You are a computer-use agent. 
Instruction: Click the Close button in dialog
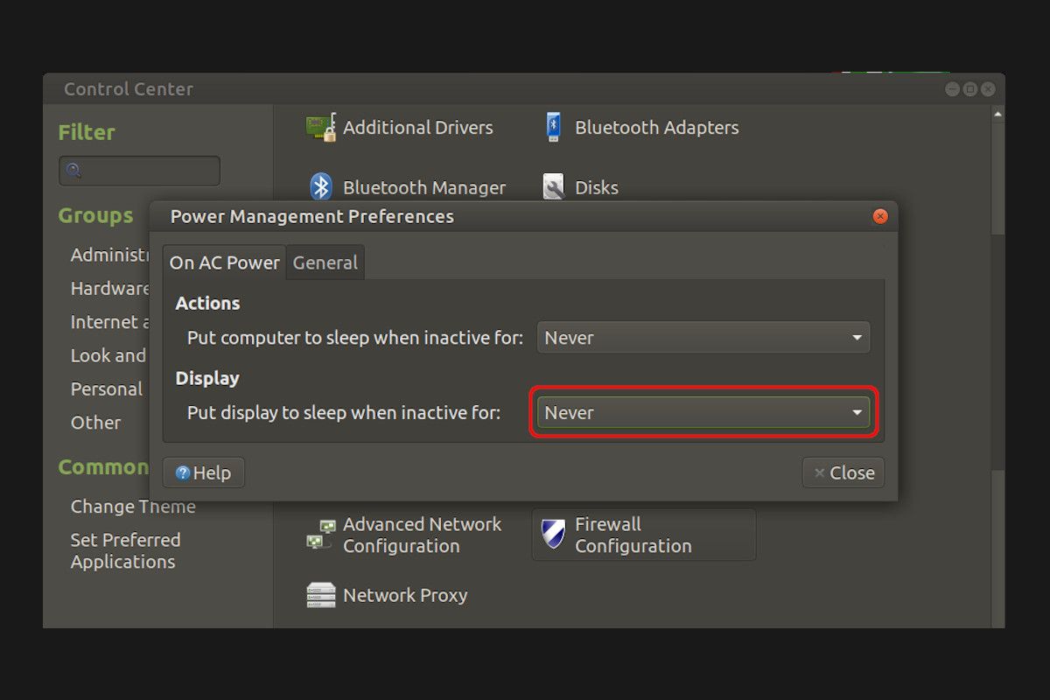843,472
